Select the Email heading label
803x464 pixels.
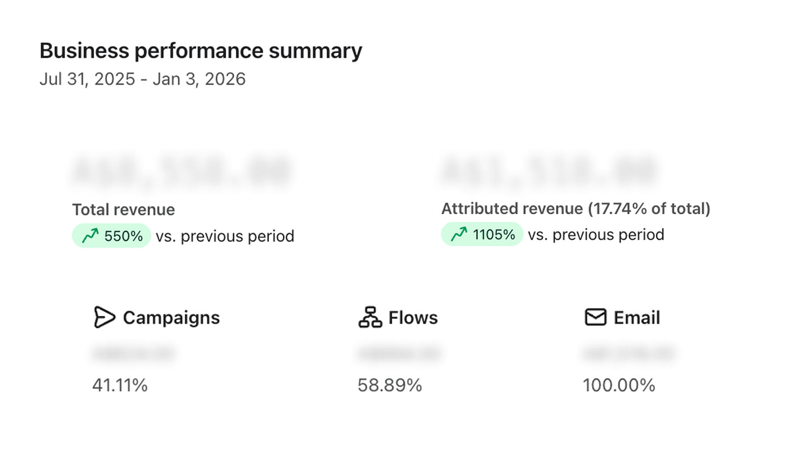pyautogui.click(x=637, y=318)
